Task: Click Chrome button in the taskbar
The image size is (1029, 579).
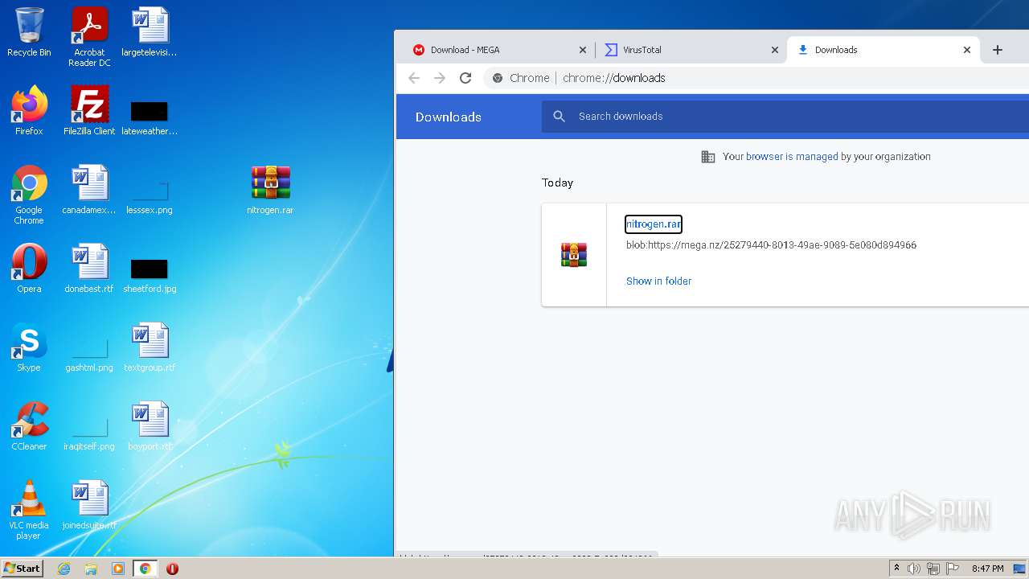Action: [x=146, y=569]
